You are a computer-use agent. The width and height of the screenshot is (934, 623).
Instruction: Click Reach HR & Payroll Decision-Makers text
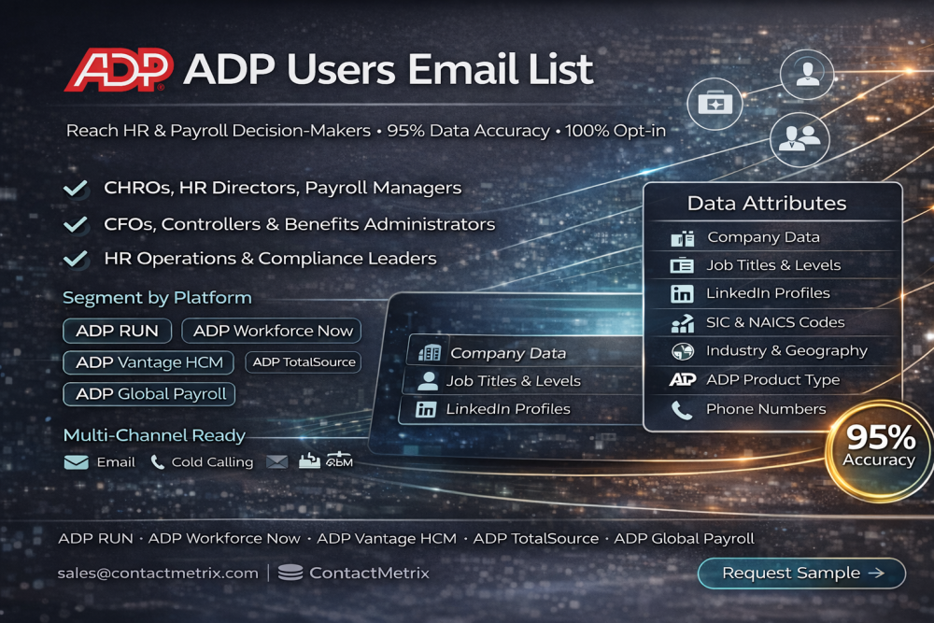tap(219, 131)
